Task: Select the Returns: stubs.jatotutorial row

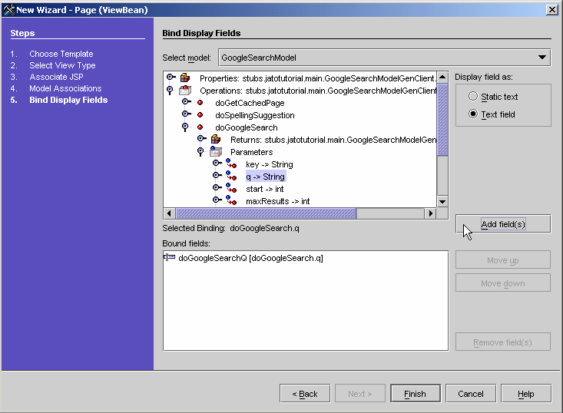Action: click(x=333, y=140)
